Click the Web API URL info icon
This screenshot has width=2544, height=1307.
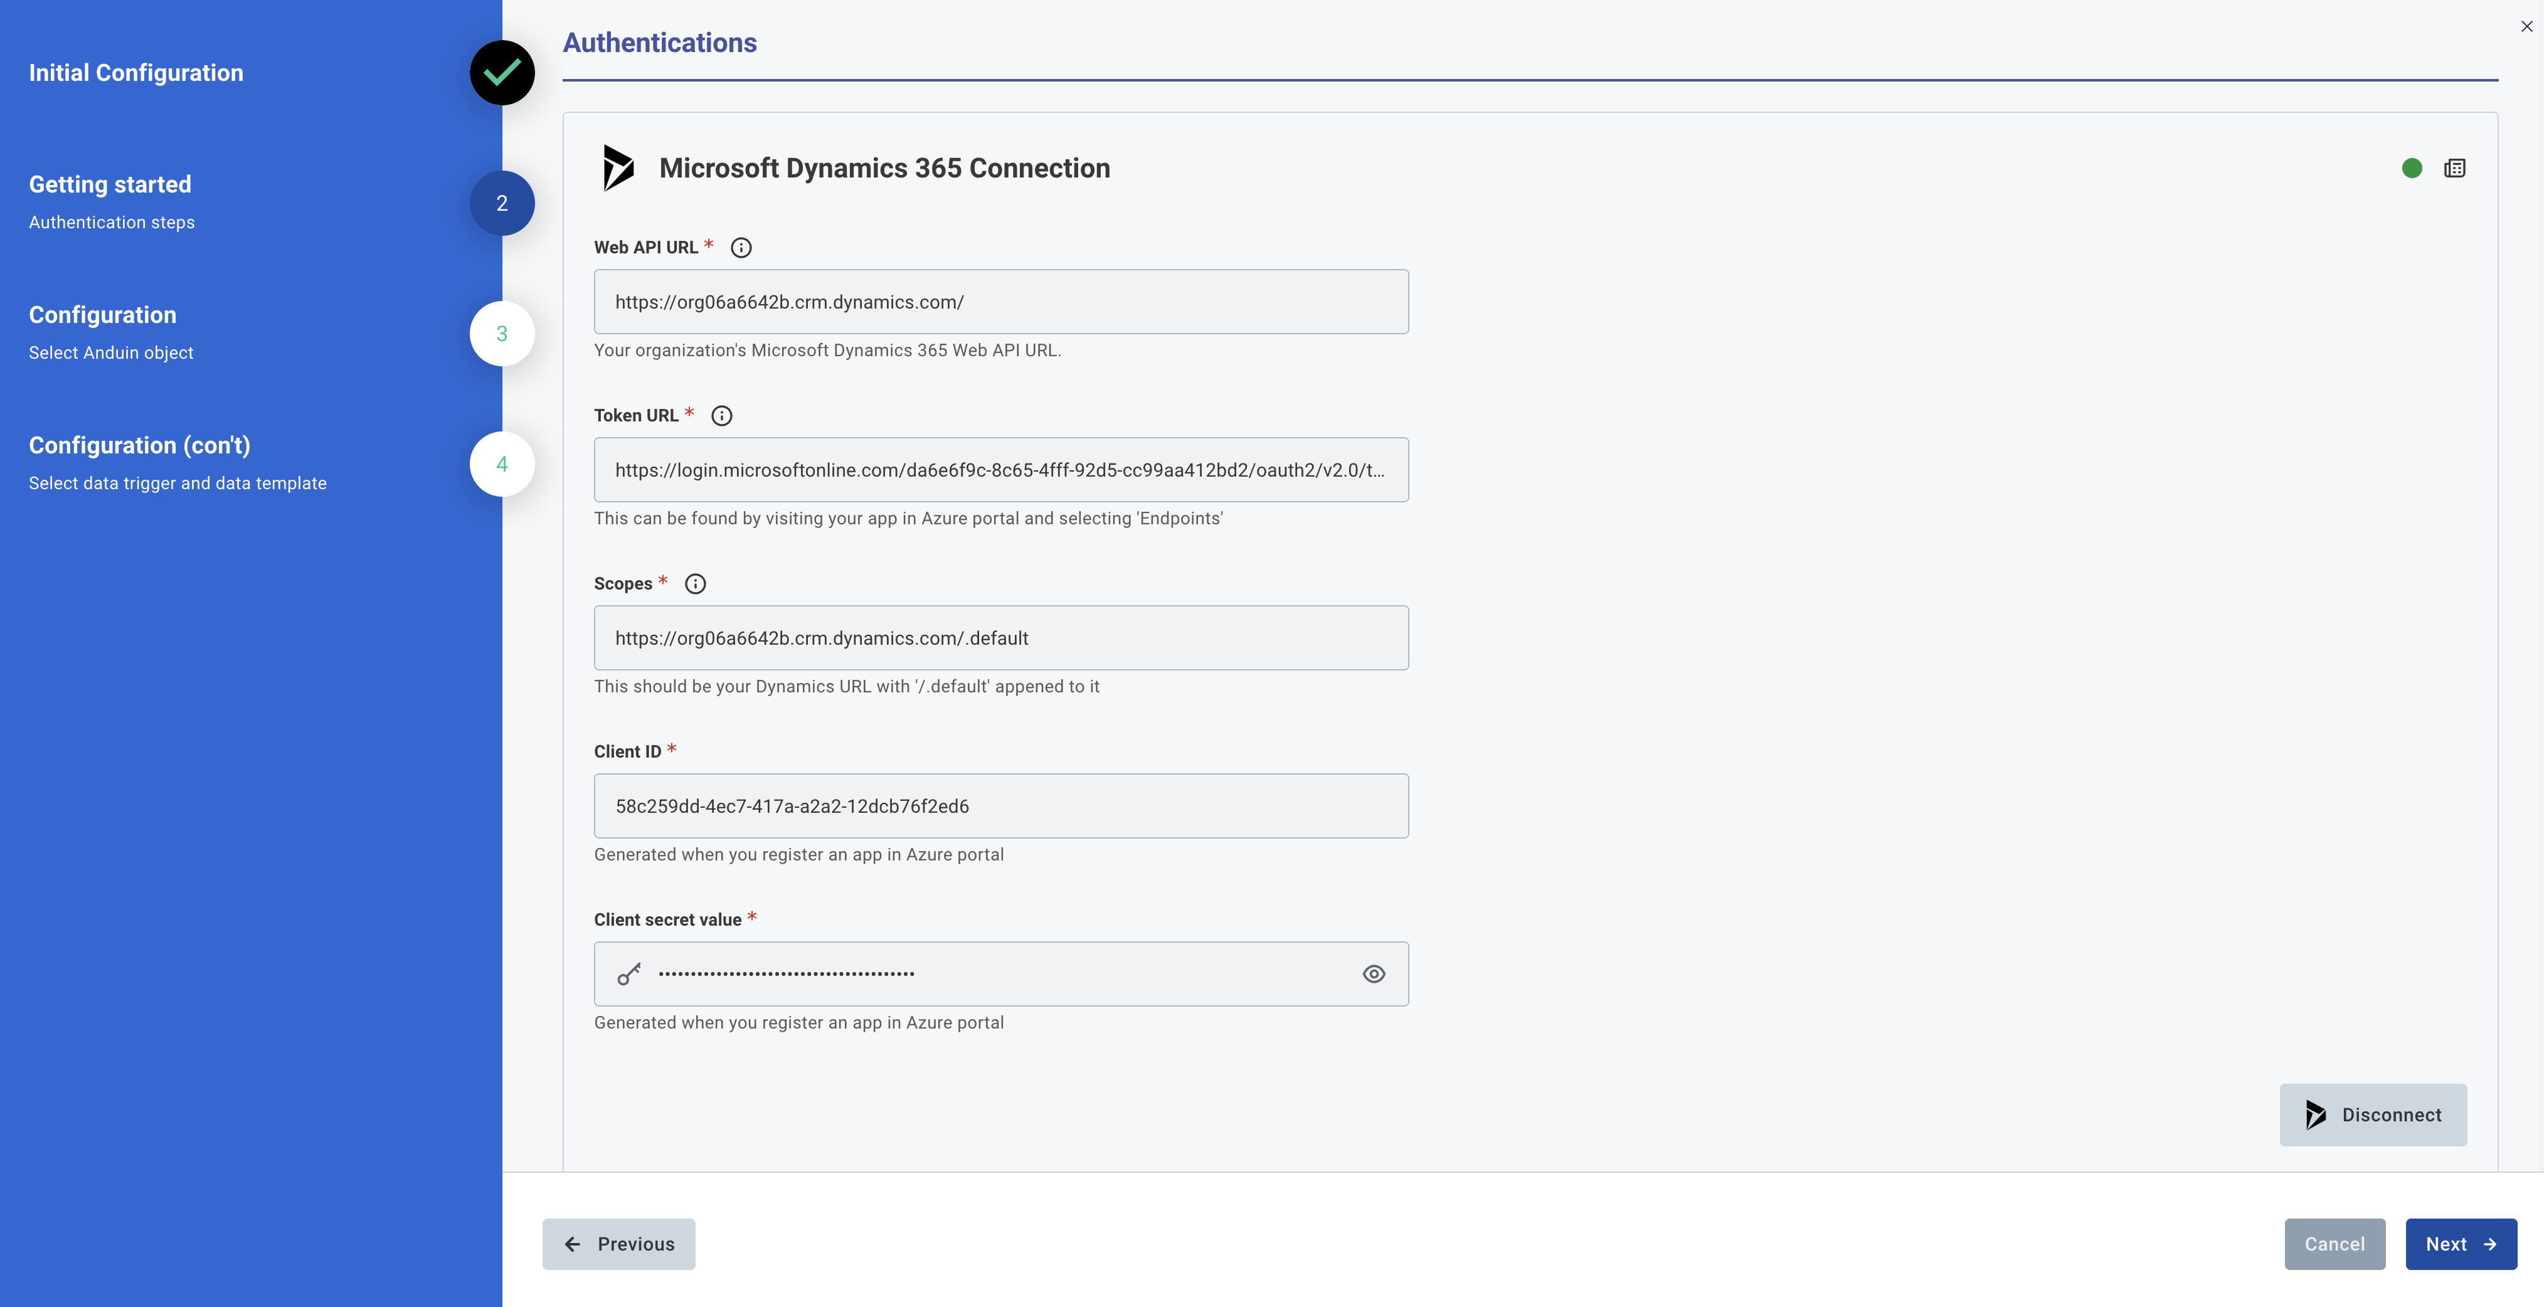pyautogui.click(x=741, y=248)
